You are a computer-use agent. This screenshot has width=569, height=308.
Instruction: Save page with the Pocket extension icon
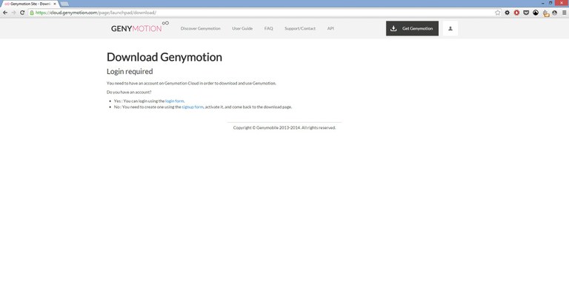click(526, 13)
